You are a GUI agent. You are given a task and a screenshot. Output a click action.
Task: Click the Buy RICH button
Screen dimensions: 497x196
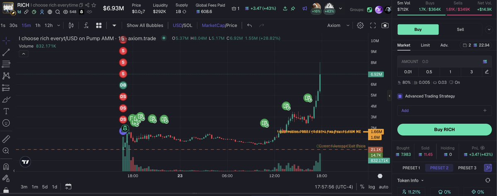[x=444, y=130]
